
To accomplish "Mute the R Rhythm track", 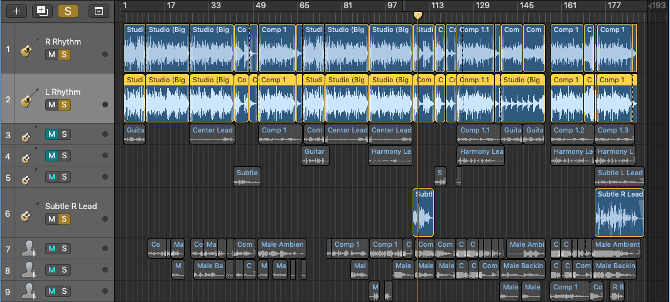I will 51,55.
